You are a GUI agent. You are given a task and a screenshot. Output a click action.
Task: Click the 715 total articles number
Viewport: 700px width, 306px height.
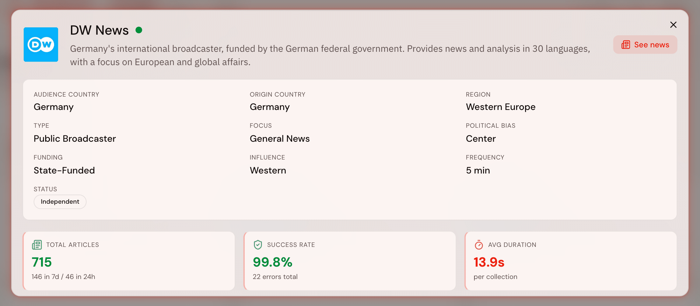(x=42, y=262)
